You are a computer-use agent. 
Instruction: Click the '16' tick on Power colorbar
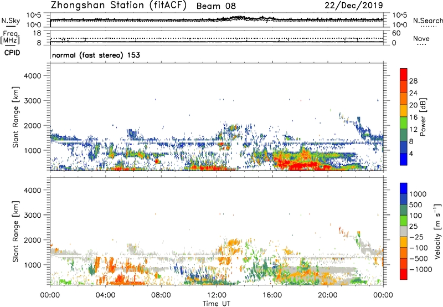click(x=413, y=117)
